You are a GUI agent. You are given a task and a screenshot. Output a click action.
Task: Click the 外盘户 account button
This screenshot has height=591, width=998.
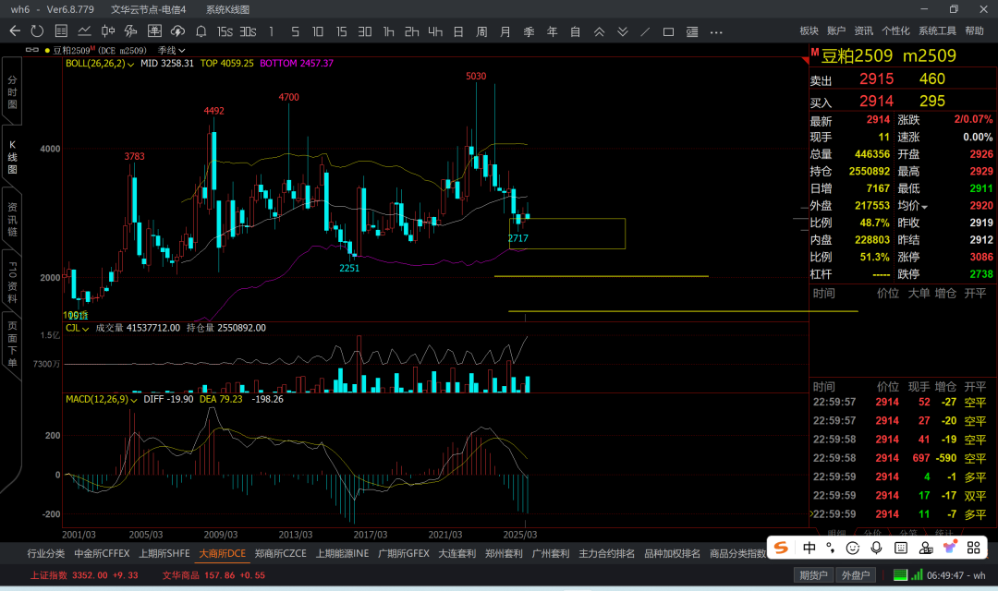tap(856, 575)
